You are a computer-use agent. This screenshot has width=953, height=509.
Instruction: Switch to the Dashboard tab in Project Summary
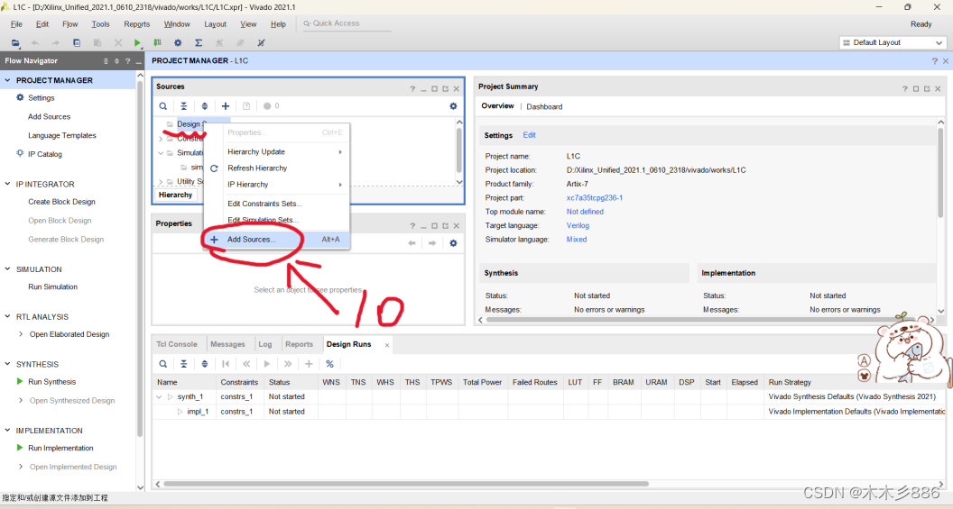coord(544,107)
